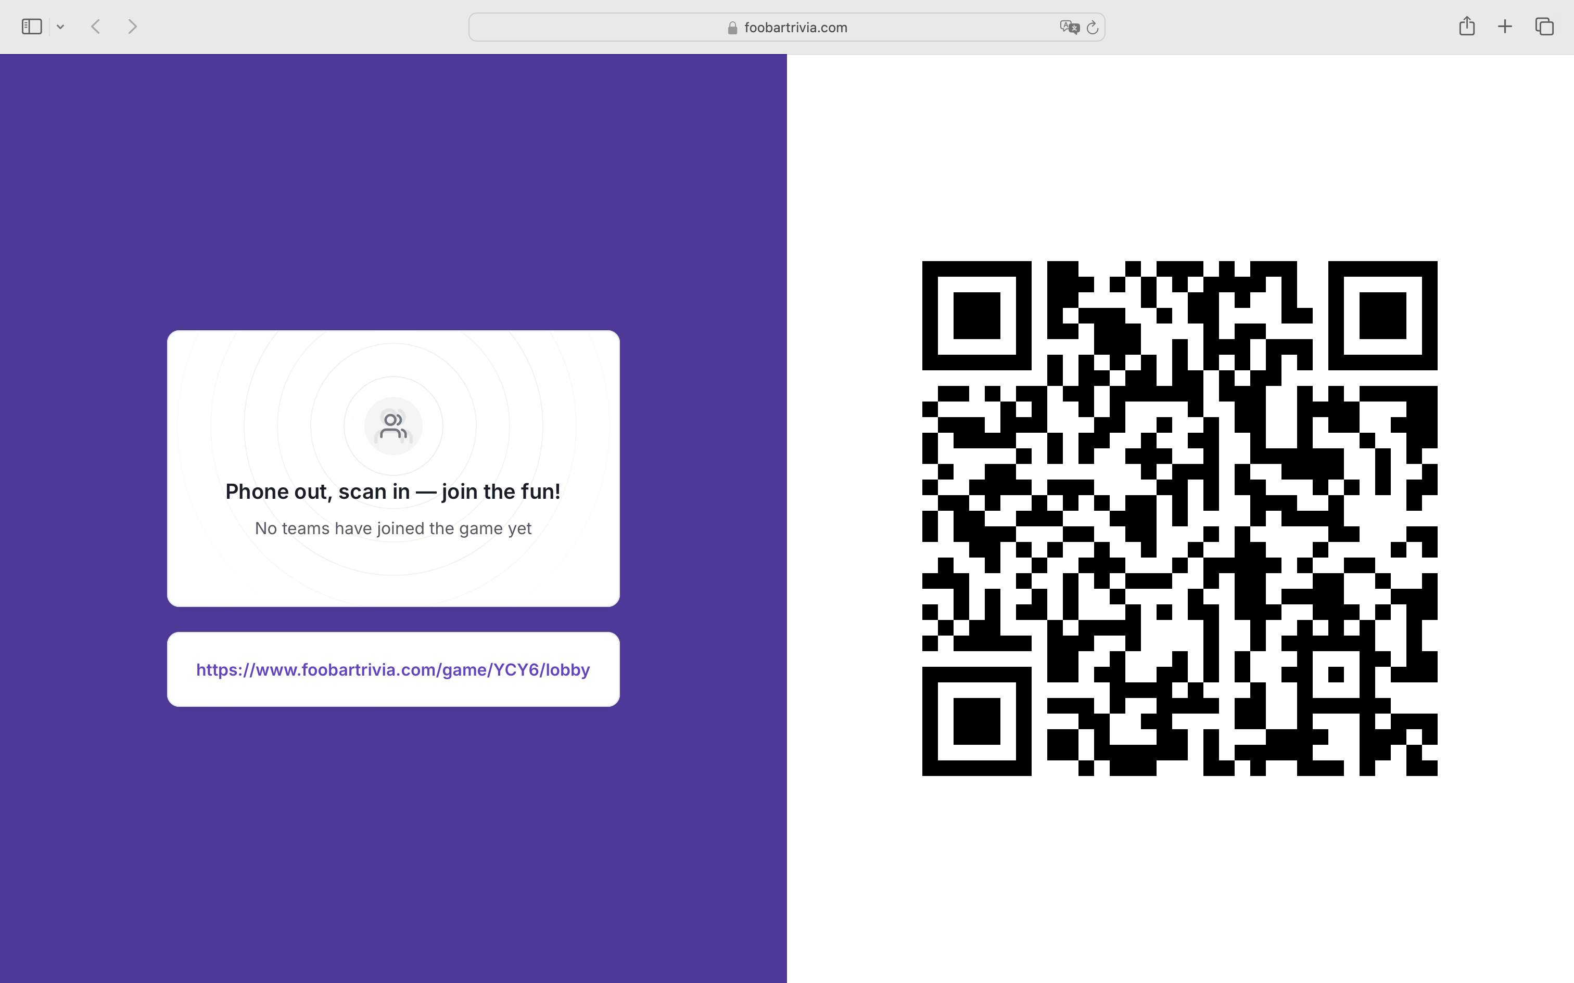Add a new tab with plus icon
Viewport: 1574px width, 983px height.
click(x=1505, y=27)
